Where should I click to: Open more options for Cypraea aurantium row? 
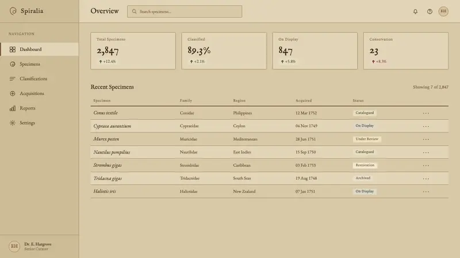click(426, 126)
